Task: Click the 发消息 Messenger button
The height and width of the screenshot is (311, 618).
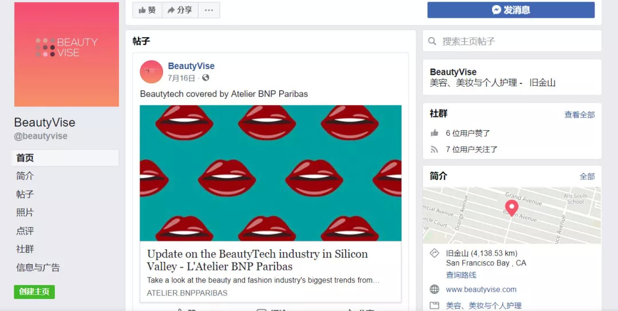Action: pyautogui.click(x=510, y=10)
